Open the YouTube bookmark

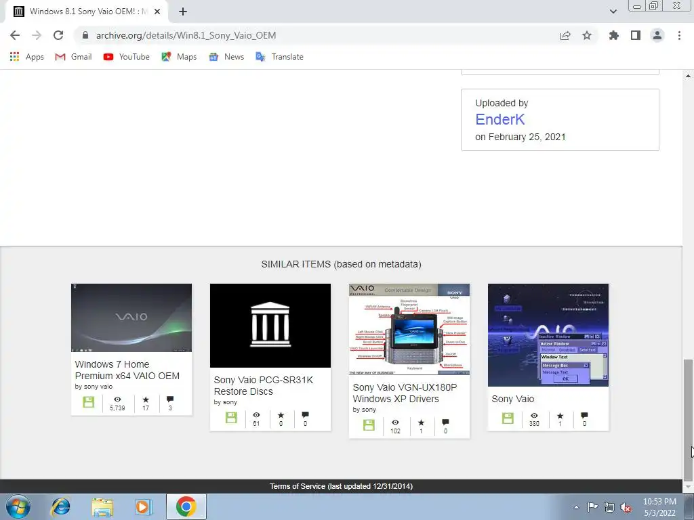(127, 57)
